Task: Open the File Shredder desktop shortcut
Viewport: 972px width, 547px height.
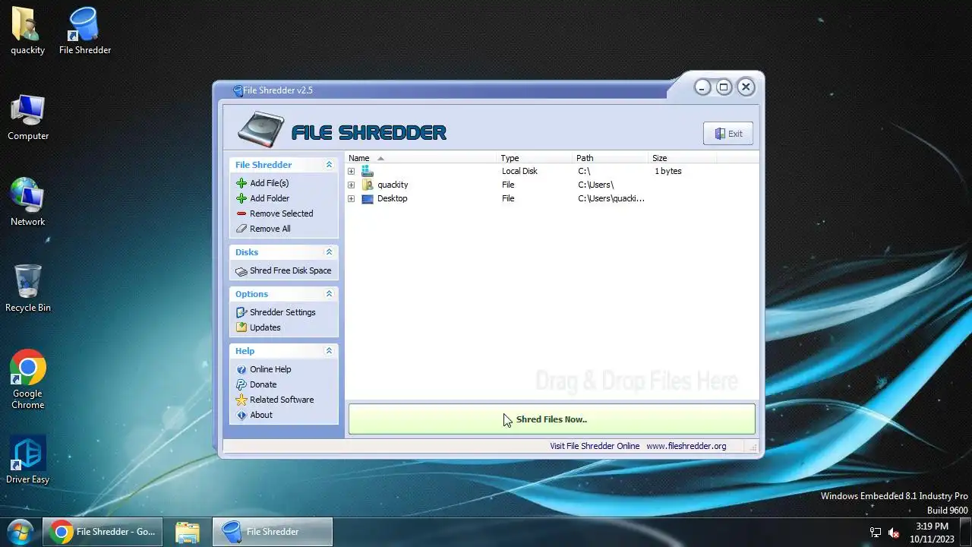Action: [85, 31]
